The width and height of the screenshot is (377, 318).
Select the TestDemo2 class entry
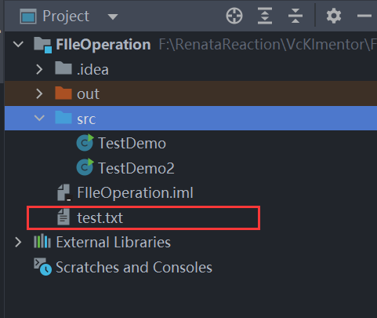[x=136, y=168]
